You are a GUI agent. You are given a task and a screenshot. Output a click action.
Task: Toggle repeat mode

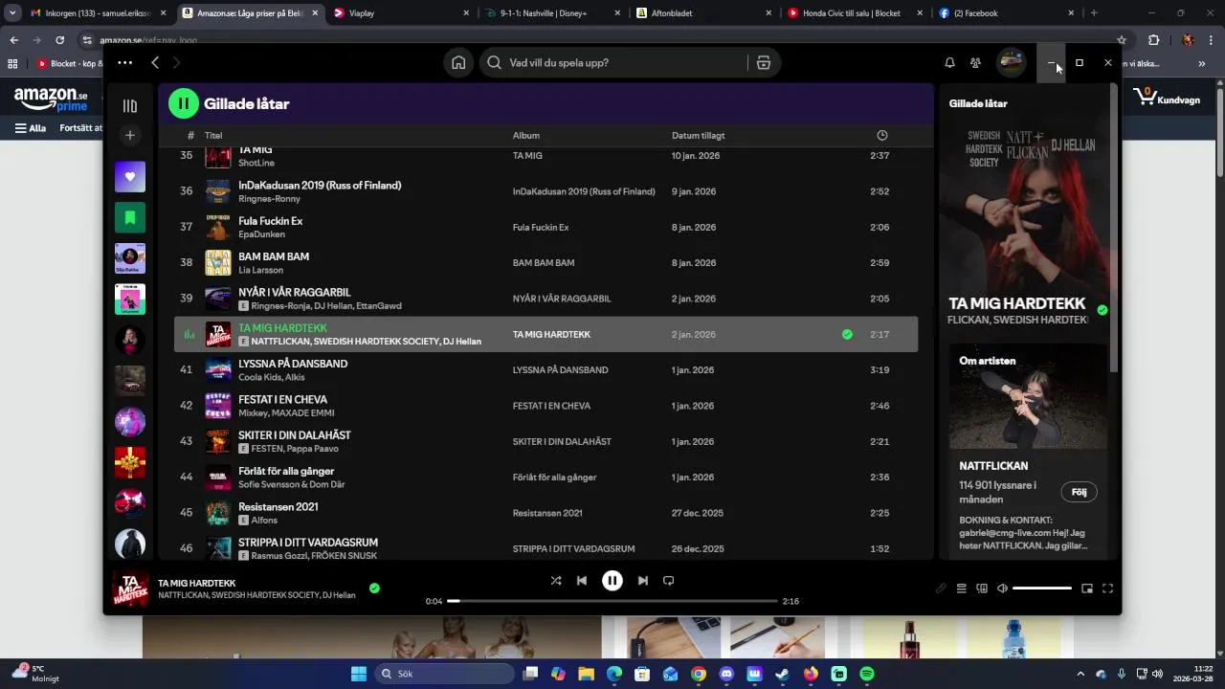(669, 580)
